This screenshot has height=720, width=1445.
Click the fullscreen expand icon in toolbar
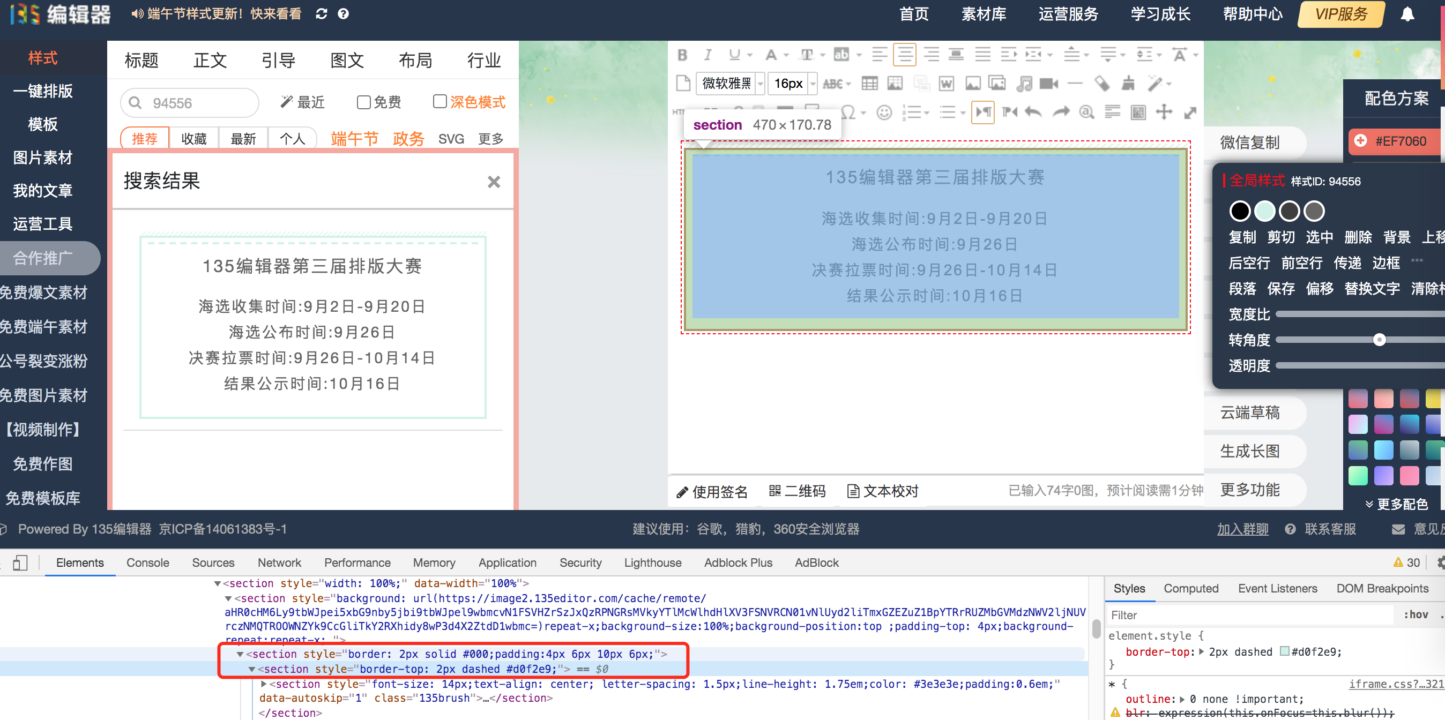[1191, 112]
